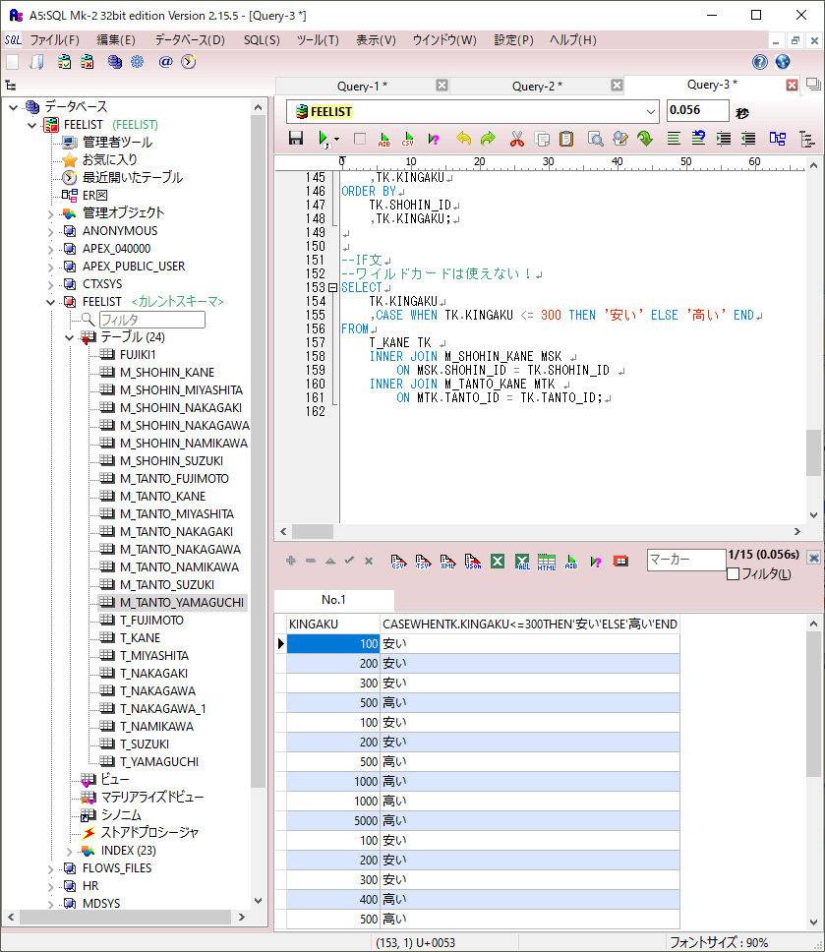Open the ツール(T) menu
The width and height of the screenshot is (825, 952).
coord(317,40)
